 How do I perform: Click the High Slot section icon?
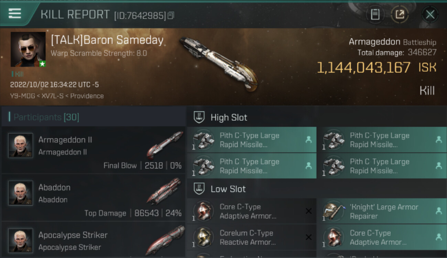pyautogui.click(x=199, y=117)
